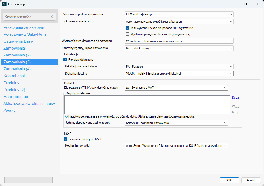Click the 'Szukaj ustawień' search field
The height and width of the screenshot is (186, 264).
[x=27, y=17]
